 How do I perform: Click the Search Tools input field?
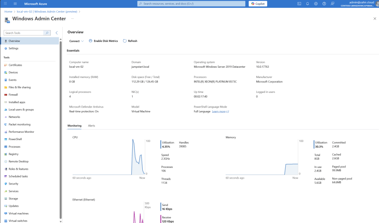[x=24, y=33]
